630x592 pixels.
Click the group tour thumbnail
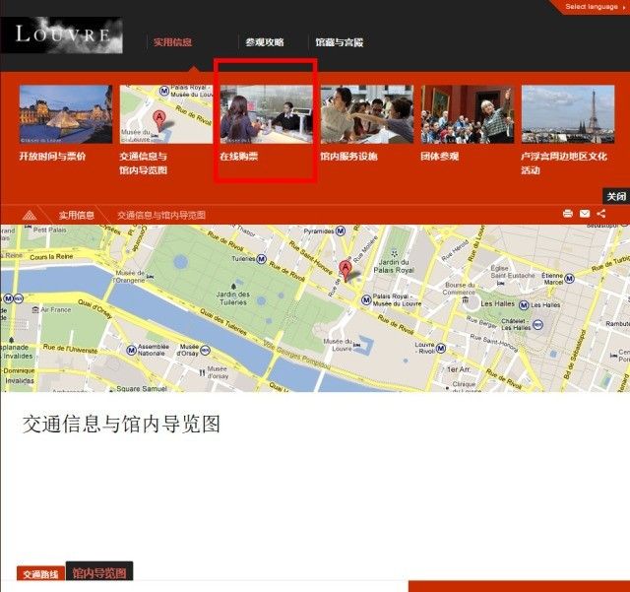click(468, 114)
